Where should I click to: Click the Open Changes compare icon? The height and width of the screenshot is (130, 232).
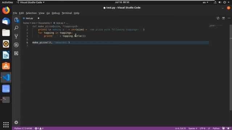point(218,18)
